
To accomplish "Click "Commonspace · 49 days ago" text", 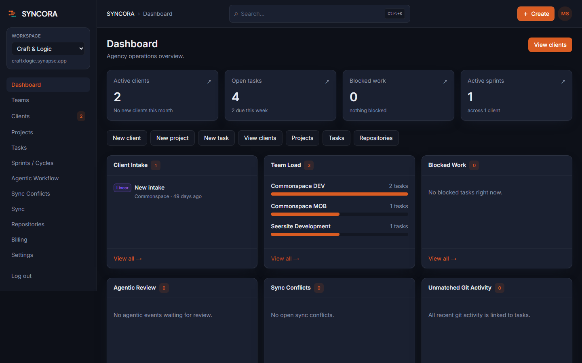I will pos(168,196).
